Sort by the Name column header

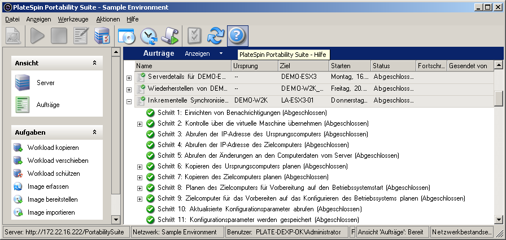(x=183, y=66)
